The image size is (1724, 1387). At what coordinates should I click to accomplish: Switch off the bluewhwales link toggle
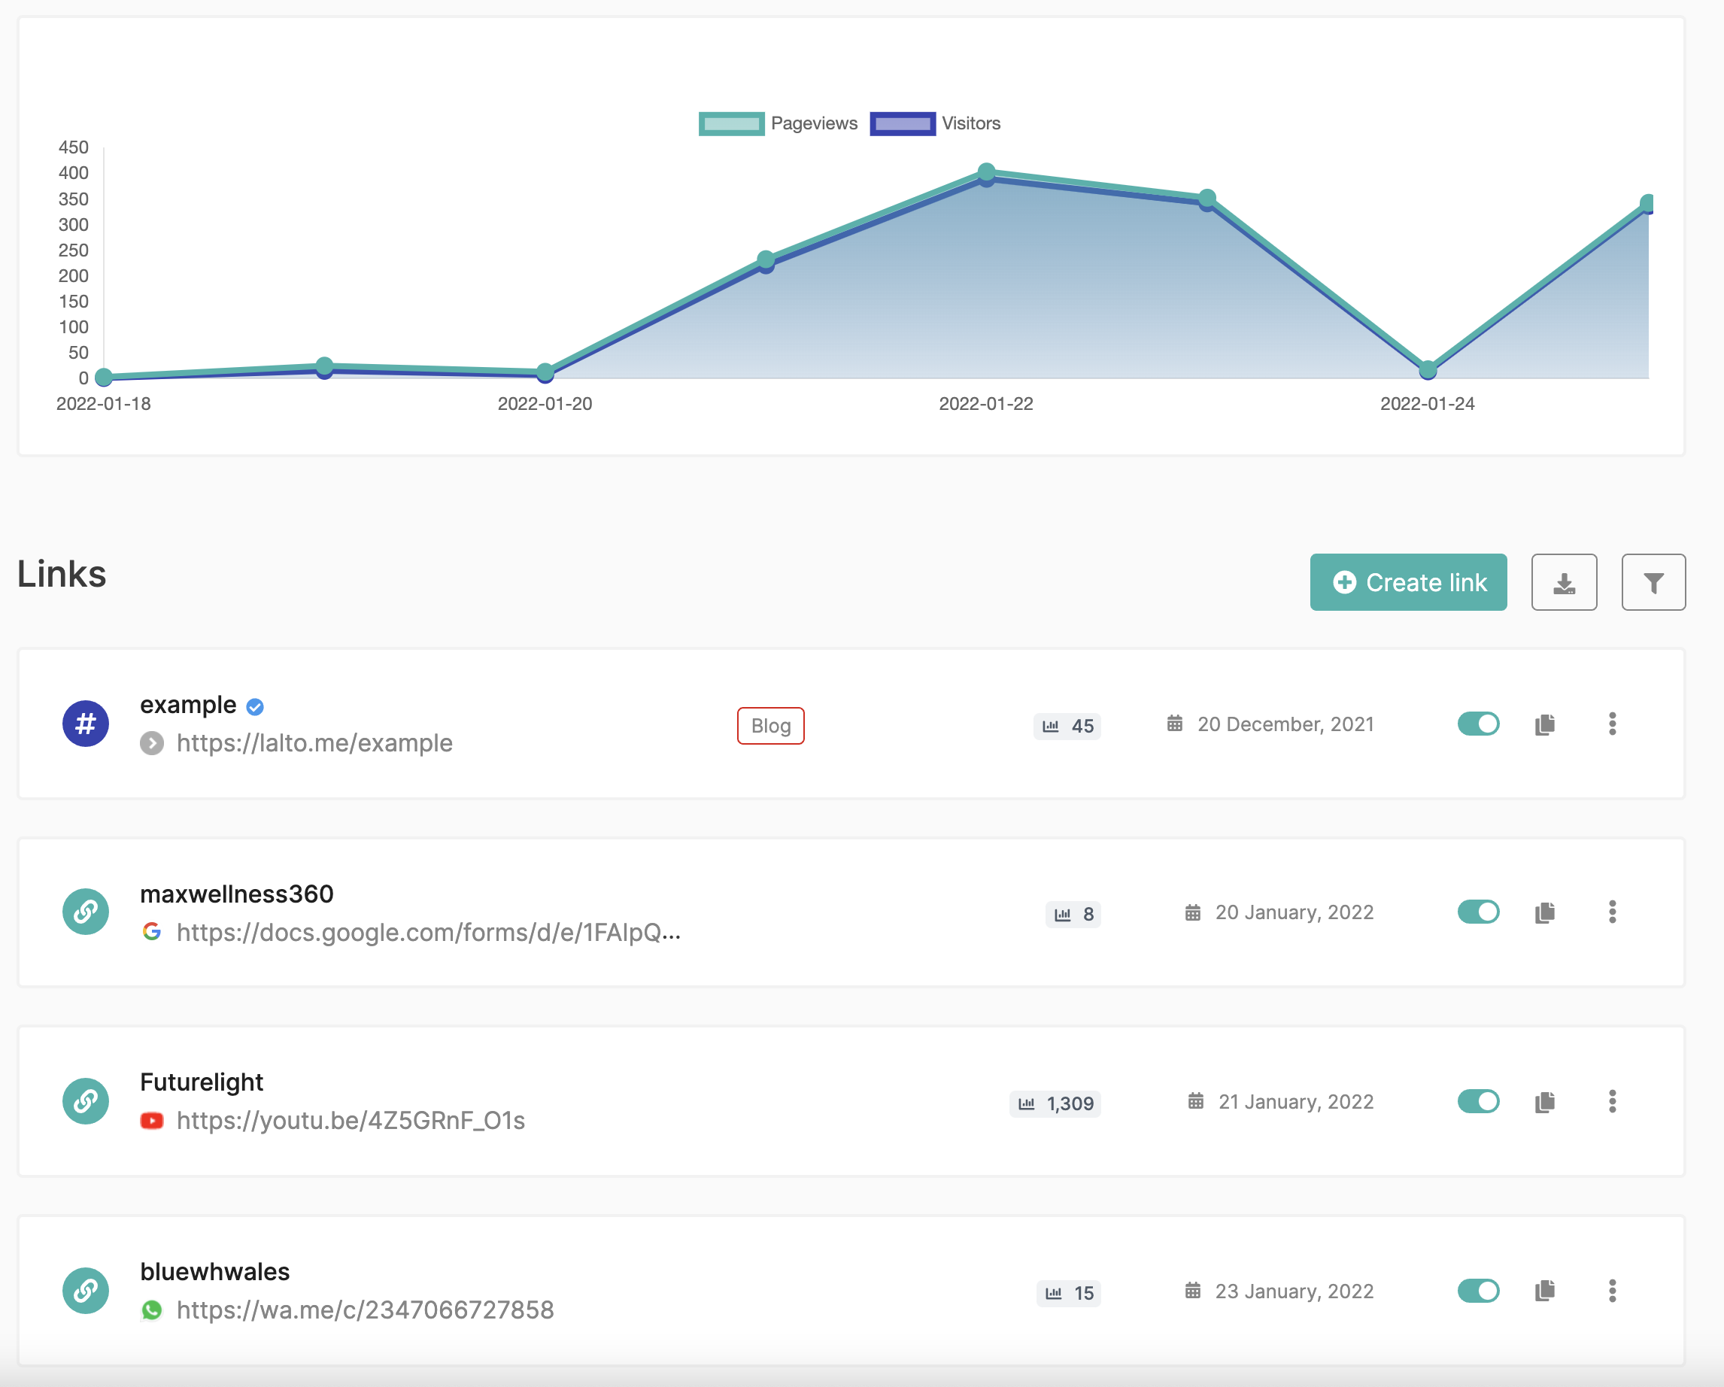1478,1290
